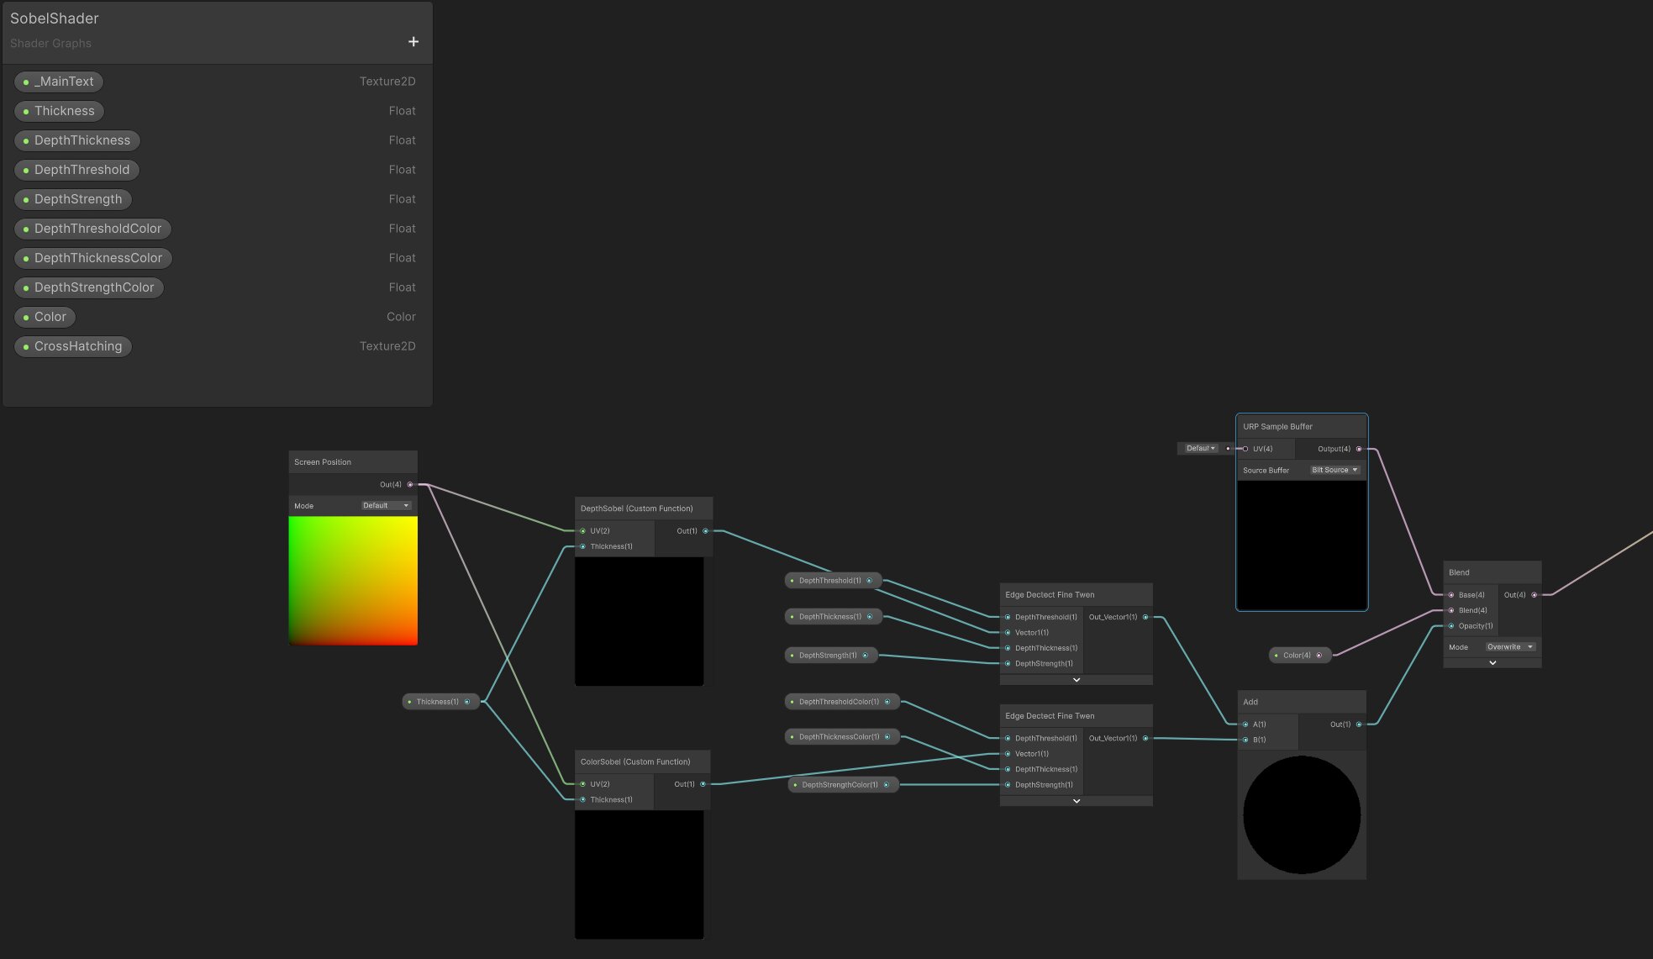Click DepthSobel Out(1) output port
Image resolution: width=1653 pixels, height=959 pixels.
point(705,531)
